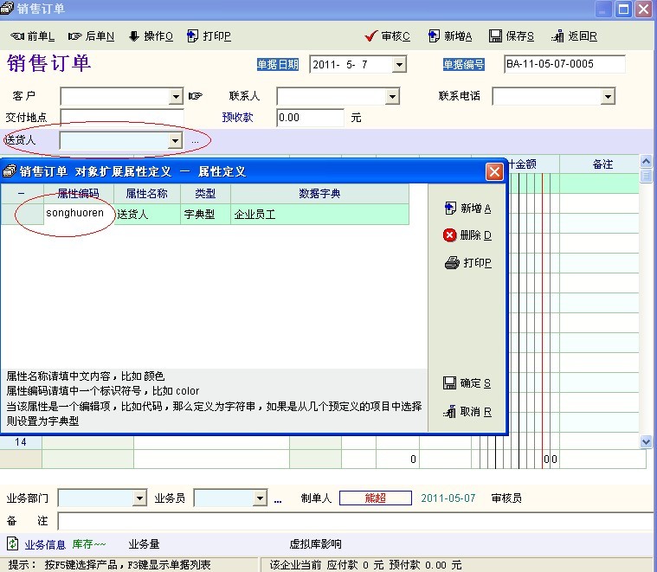Close the attribute definition dialog
The height and width of the screenshot is (572, 657).
point(494,171)
